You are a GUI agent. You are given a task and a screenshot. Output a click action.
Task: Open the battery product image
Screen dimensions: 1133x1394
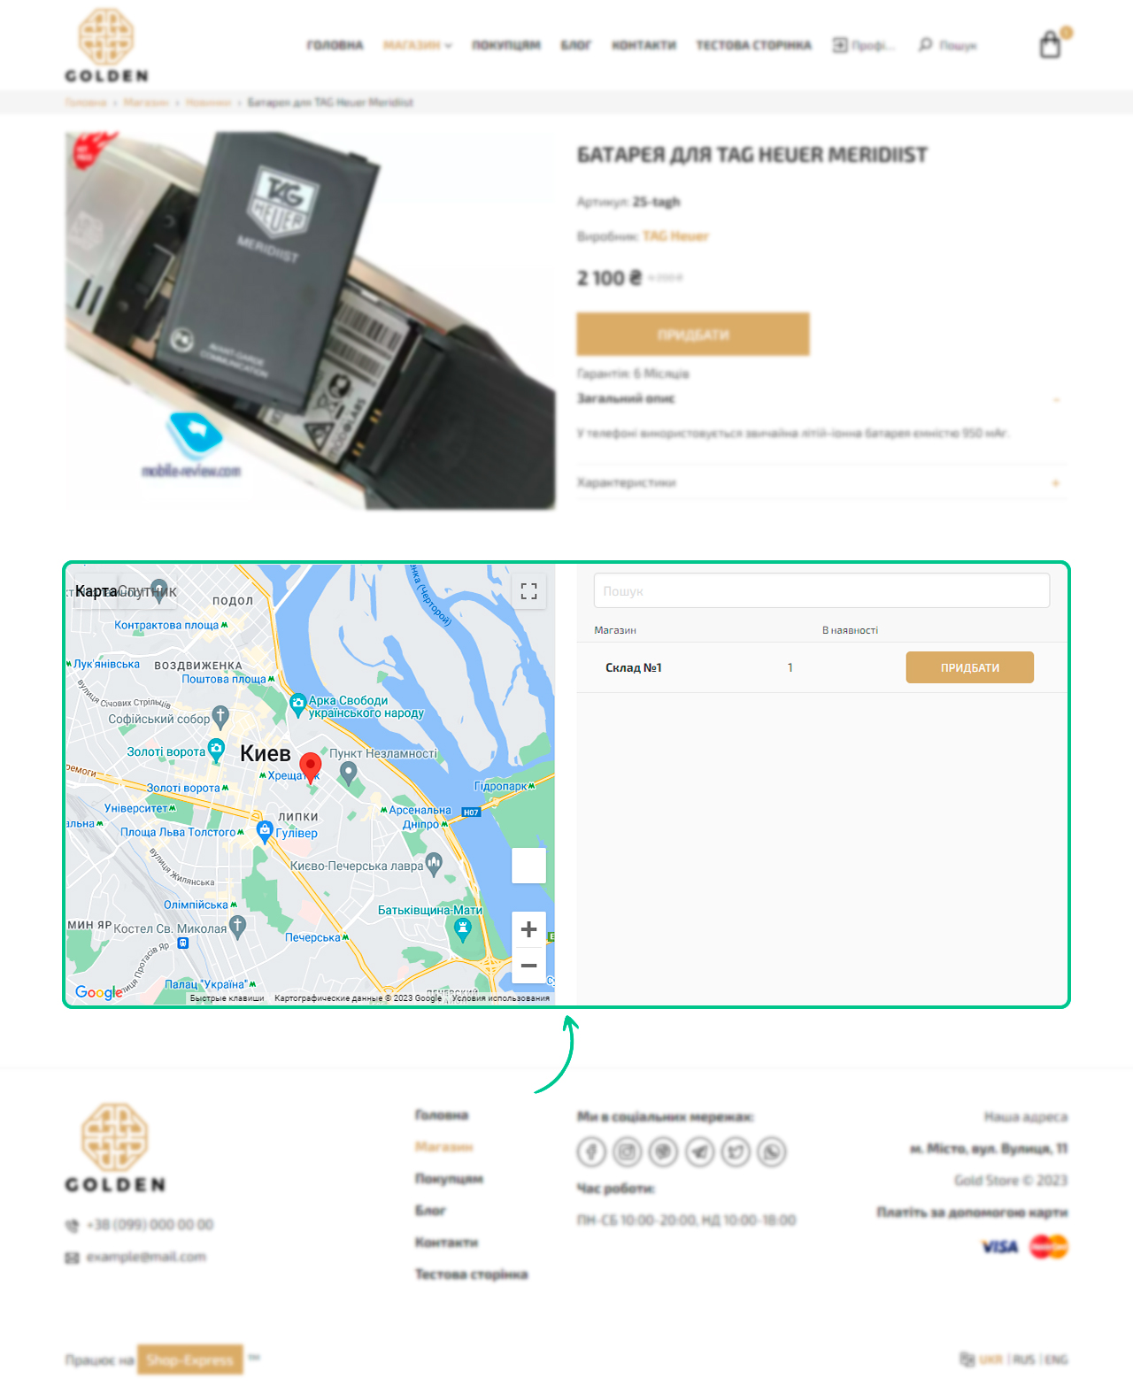[311, 320]
